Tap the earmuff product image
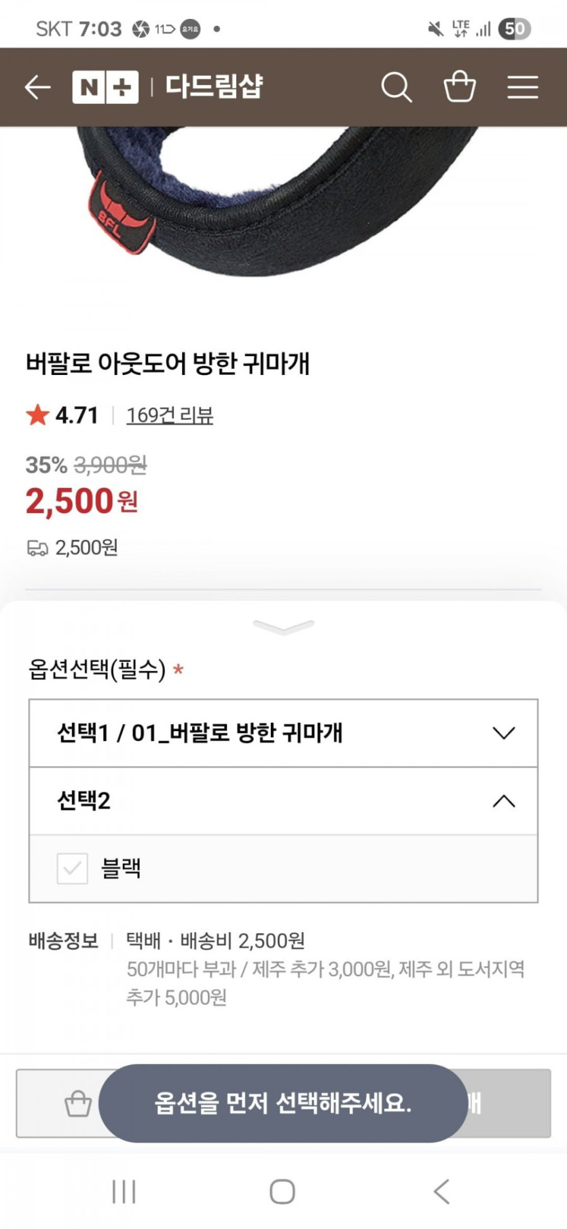Screen dimensions: 567x1229 278,204
